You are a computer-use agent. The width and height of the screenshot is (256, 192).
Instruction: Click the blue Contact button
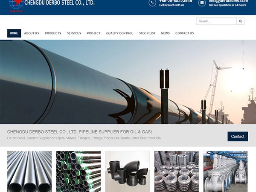coord(238,137)
